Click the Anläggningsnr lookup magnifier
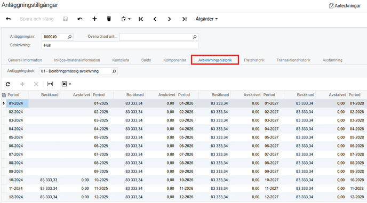Screen dimensions: 367x203 (69, 37)
